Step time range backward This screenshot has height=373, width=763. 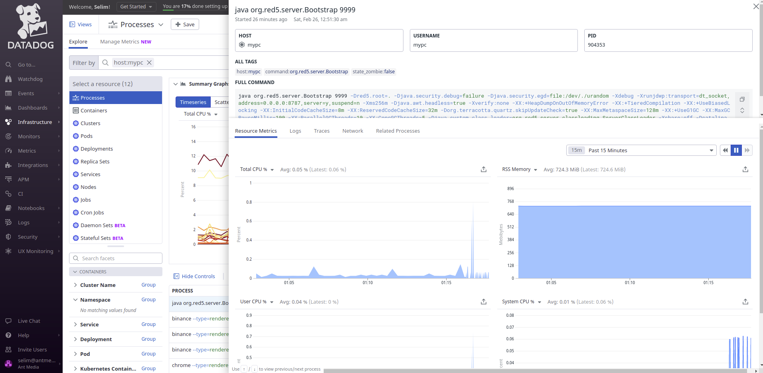[725, 150]
